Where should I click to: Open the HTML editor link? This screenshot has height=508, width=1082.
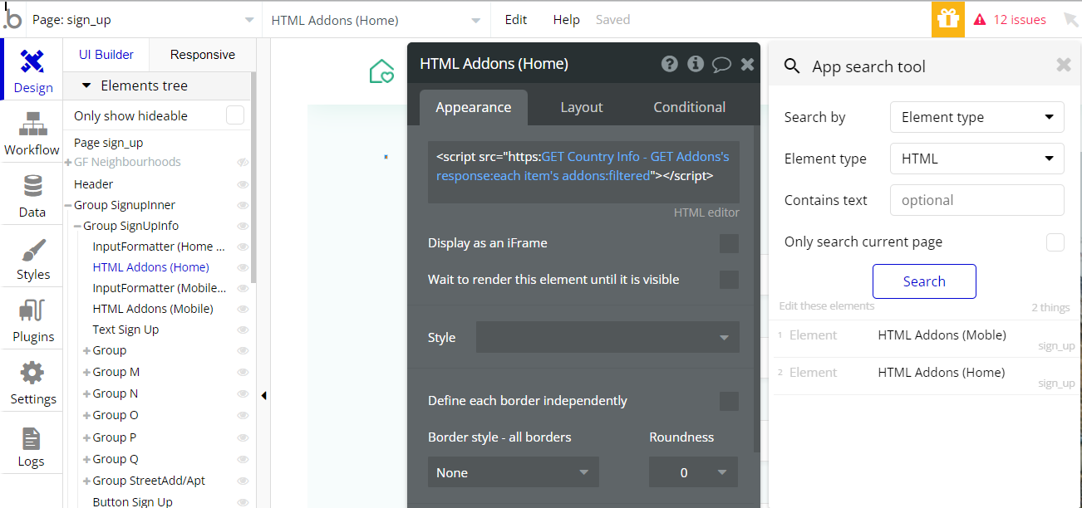[x=706, y=212]
